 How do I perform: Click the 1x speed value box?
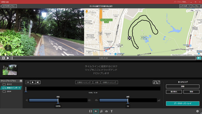128,106
